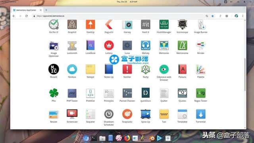Click the green clover Pho icon
This screenshot has height=143, width=254.
pyautogui.click(x=54, y=93)
